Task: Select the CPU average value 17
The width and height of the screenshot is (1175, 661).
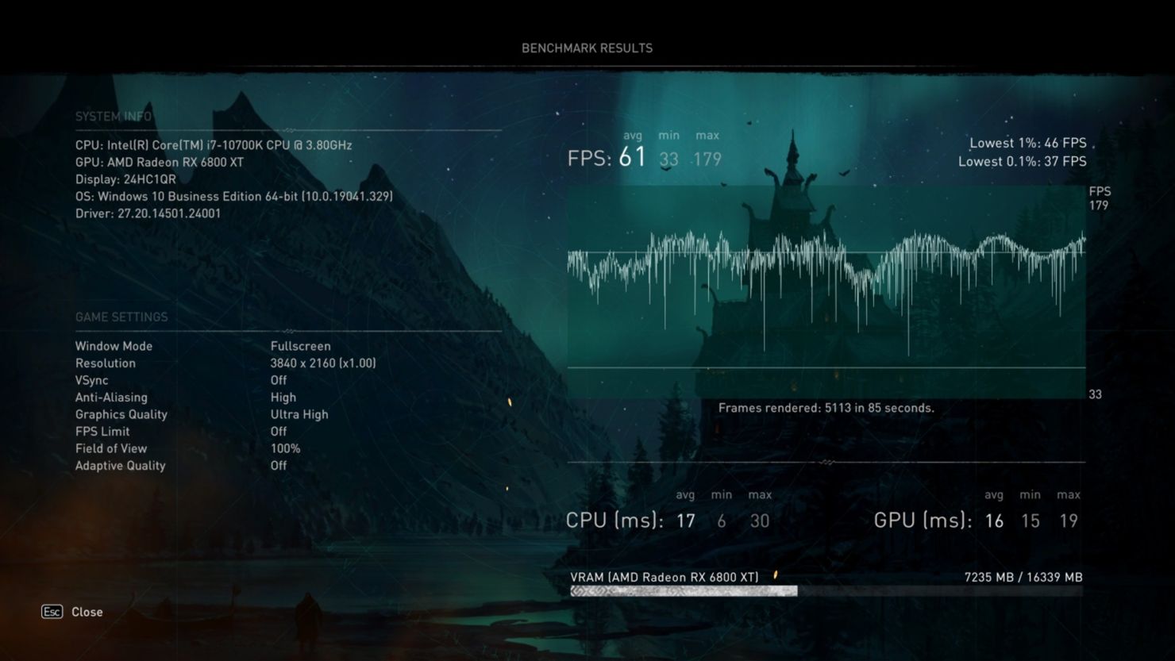Action: coord(686,521)
